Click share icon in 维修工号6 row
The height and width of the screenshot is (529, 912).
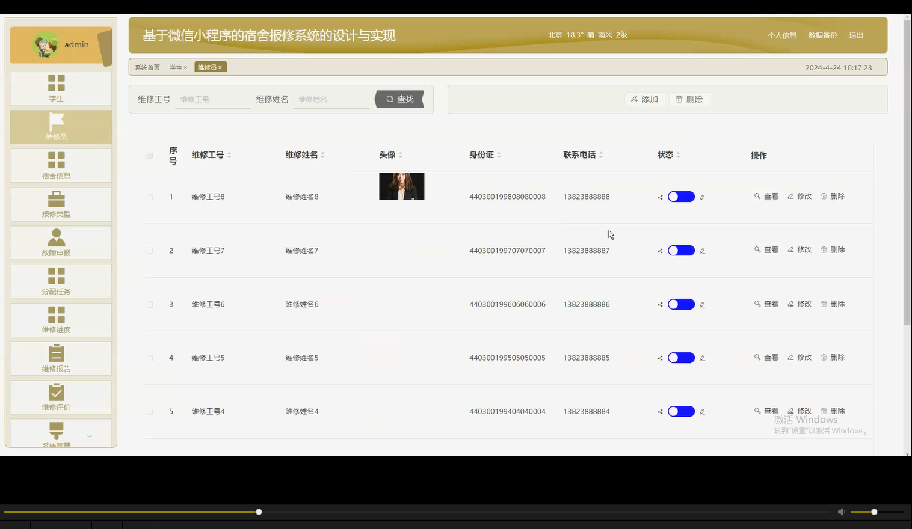point(660,305)
